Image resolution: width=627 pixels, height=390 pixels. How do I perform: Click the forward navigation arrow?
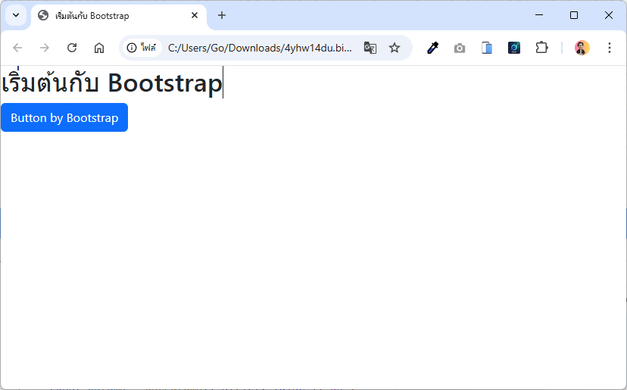pos(45,48)
